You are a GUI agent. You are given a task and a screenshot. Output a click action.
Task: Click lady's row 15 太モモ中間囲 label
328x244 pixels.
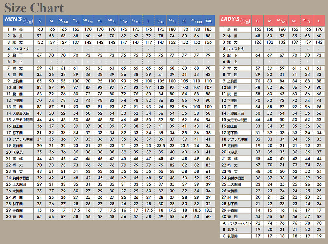point(236,120)
